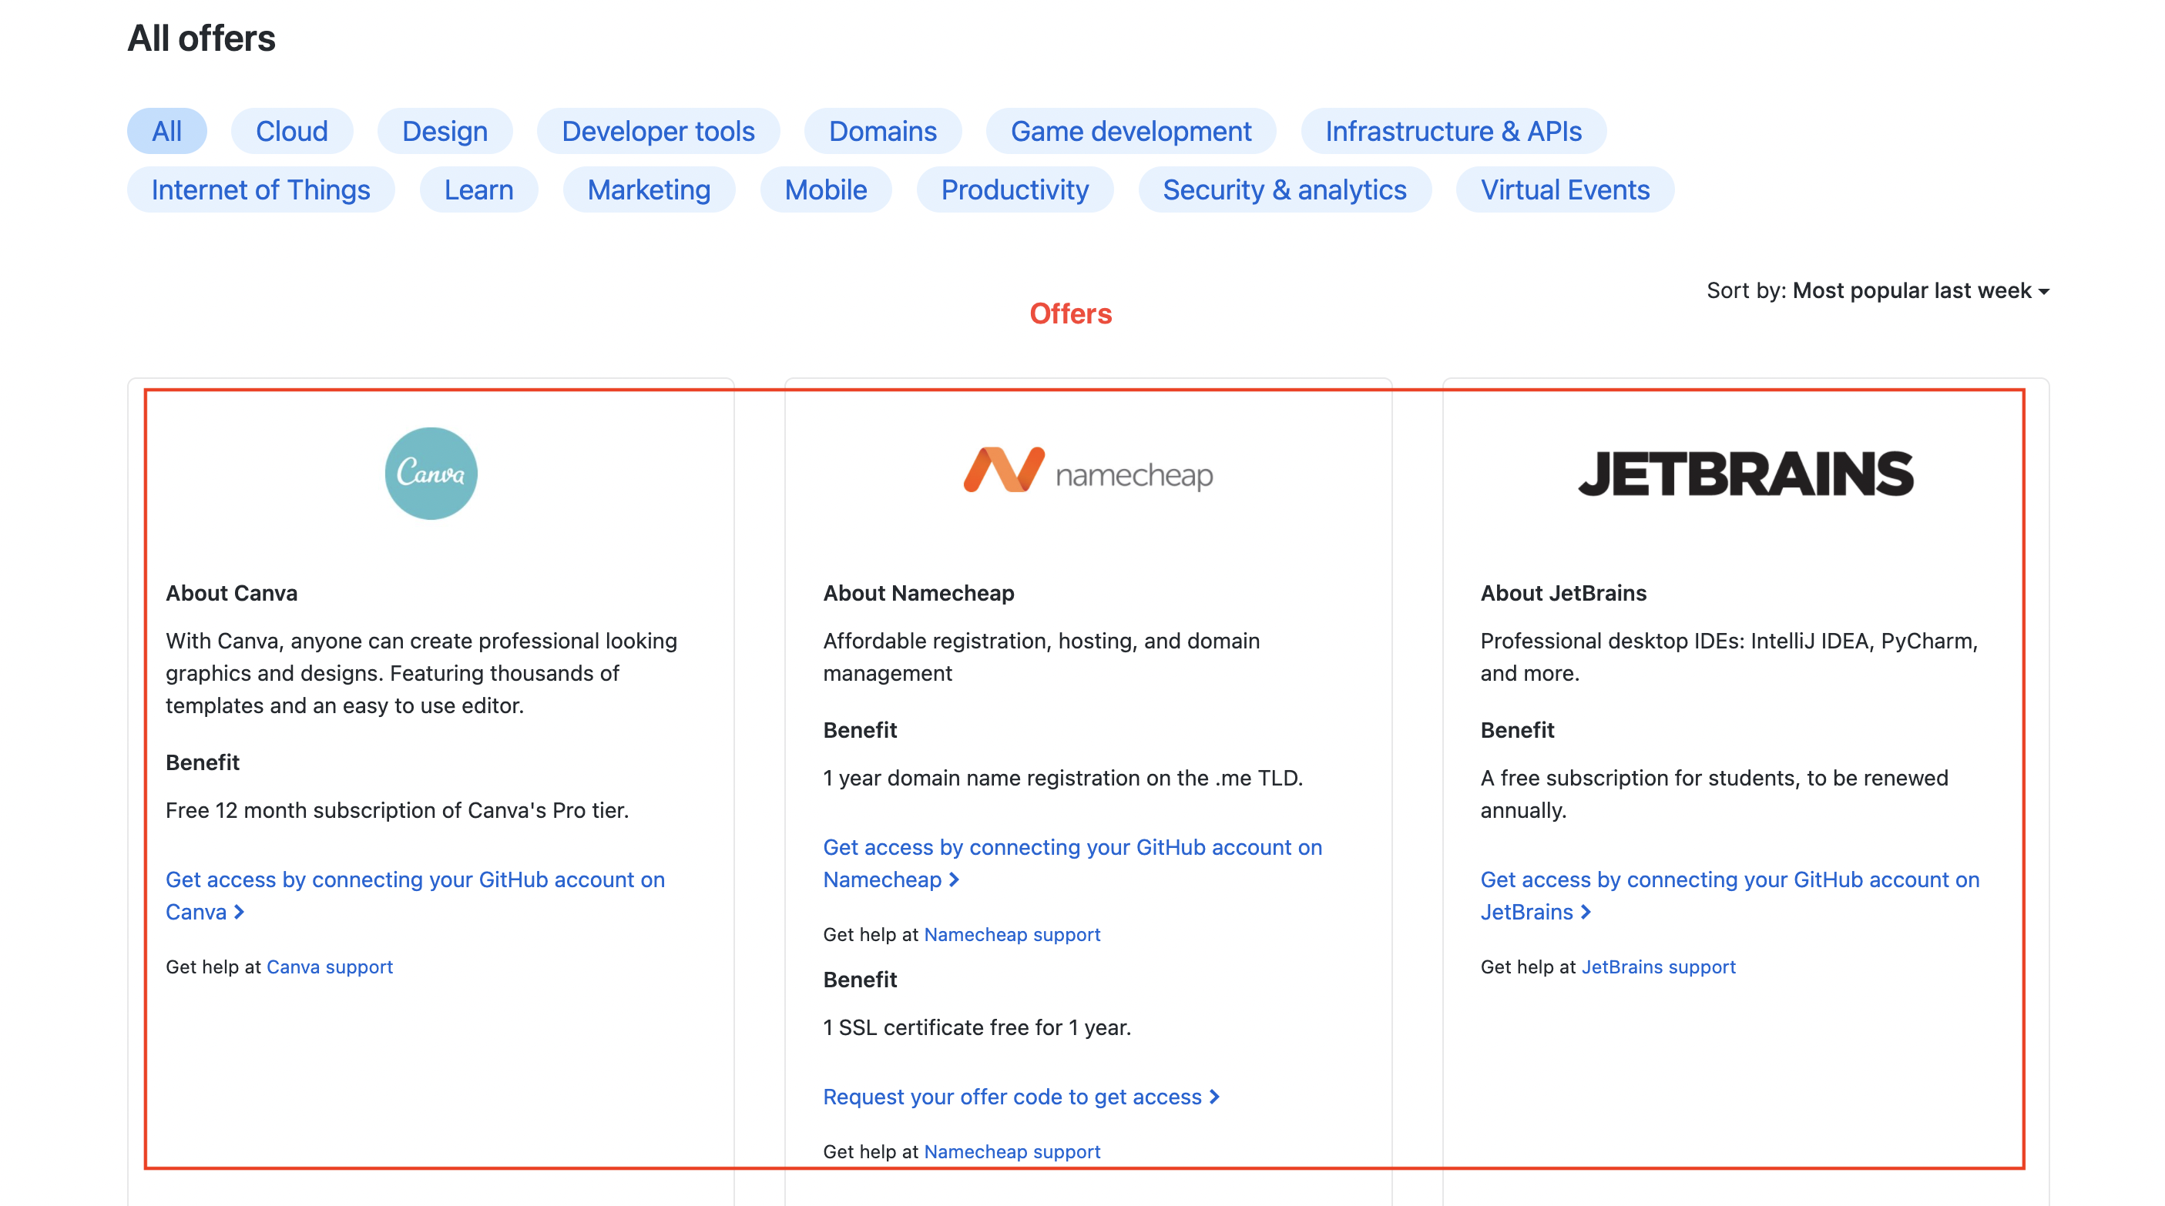Click the JetBrains logo
2165x1206 pixels.
coord(1746,474)
